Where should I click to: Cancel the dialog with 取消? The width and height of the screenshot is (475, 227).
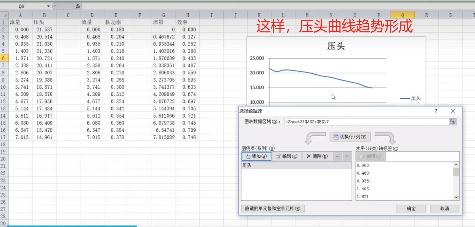tap(444, 209)
